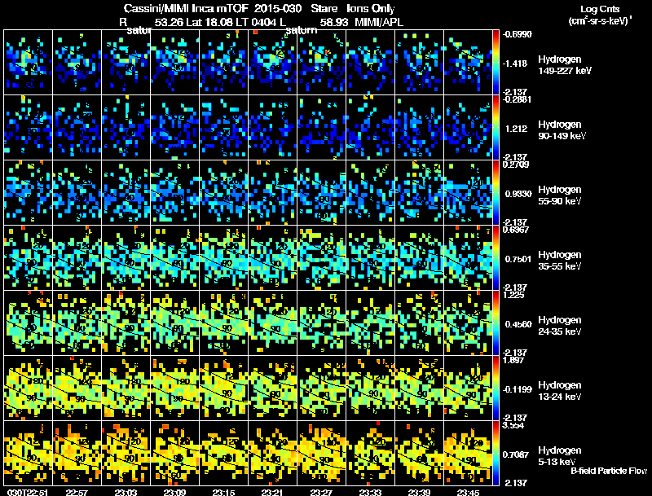
Task: Click the '-0.6990' color scale maximum
Action: point(517,34)
